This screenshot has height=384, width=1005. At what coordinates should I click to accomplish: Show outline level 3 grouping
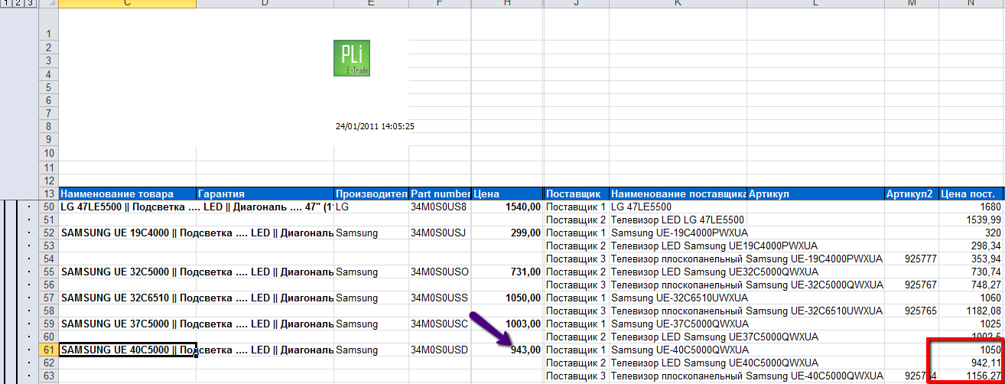click(29, 4)
